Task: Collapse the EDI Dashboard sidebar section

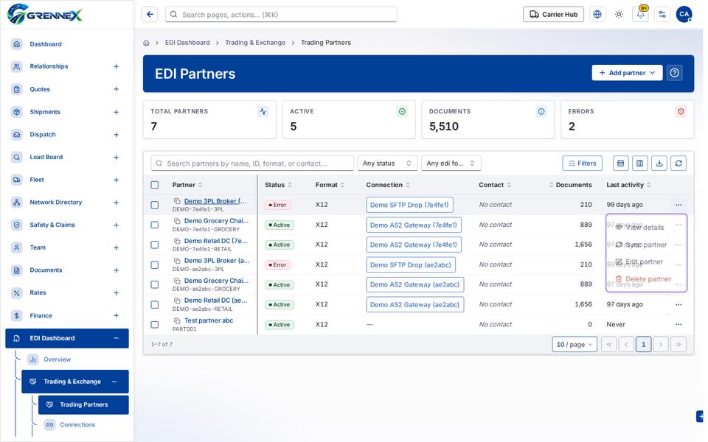Action: click(x=116, y=338)
